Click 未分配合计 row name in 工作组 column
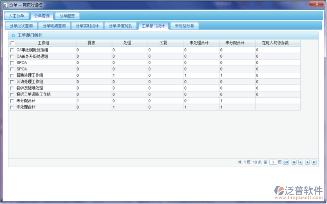The width and height of the screenshot is (327, 204). pos(26,101)
